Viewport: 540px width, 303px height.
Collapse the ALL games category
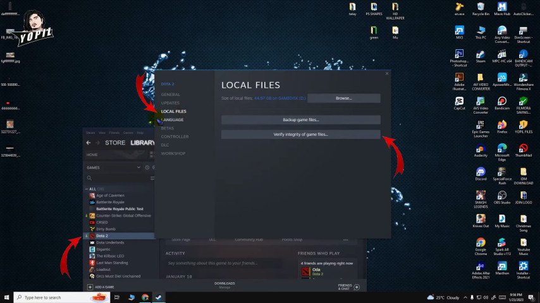87,189
